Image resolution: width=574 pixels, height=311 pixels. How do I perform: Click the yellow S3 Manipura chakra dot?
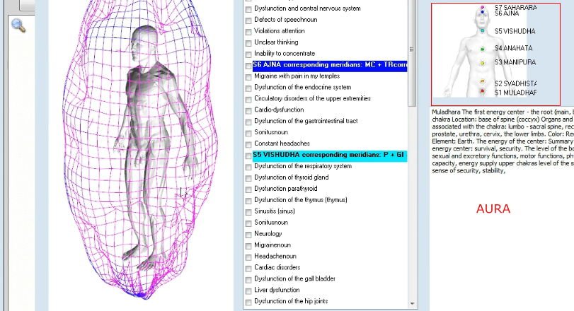tap(483, 63)
